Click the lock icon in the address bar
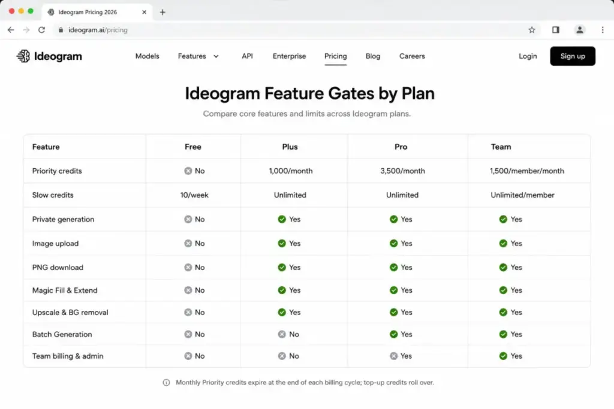Image resolution: width=614 pixels, height=409 pixels. (x=61, y=30)
